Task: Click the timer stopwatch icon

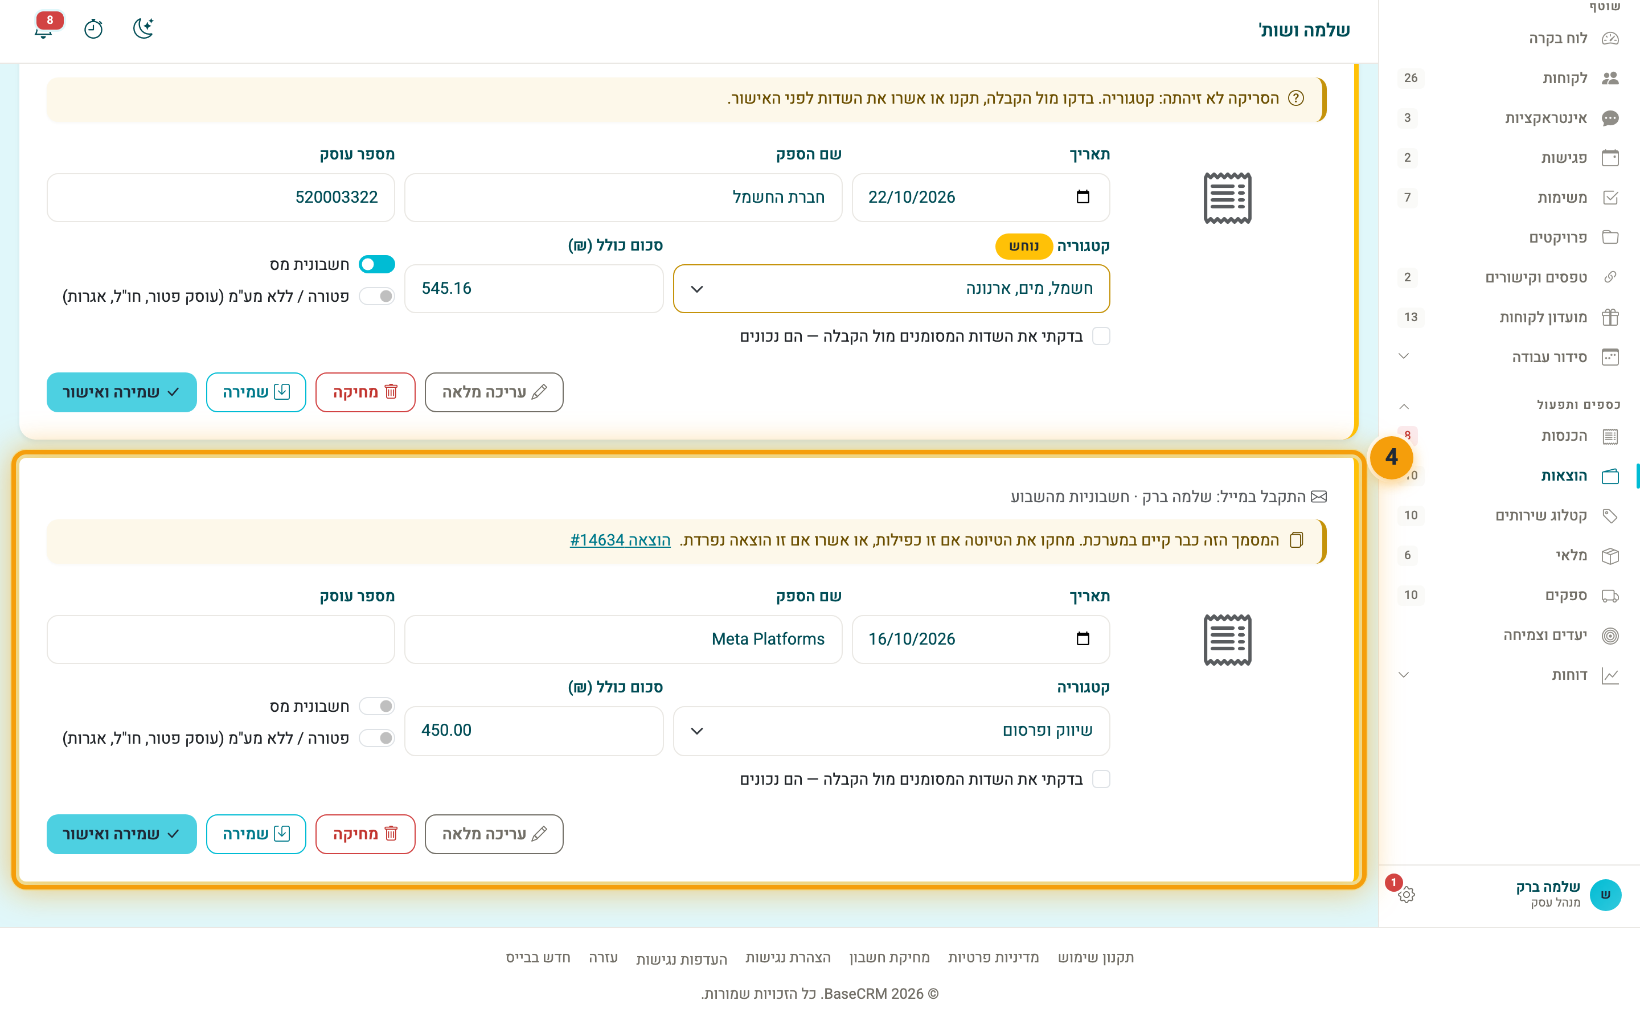Action: pos(93,29)
